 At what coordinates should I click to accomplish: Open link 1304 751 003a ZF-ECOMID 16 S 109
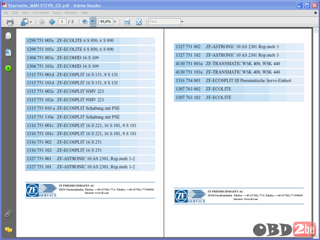pos(90,58)
